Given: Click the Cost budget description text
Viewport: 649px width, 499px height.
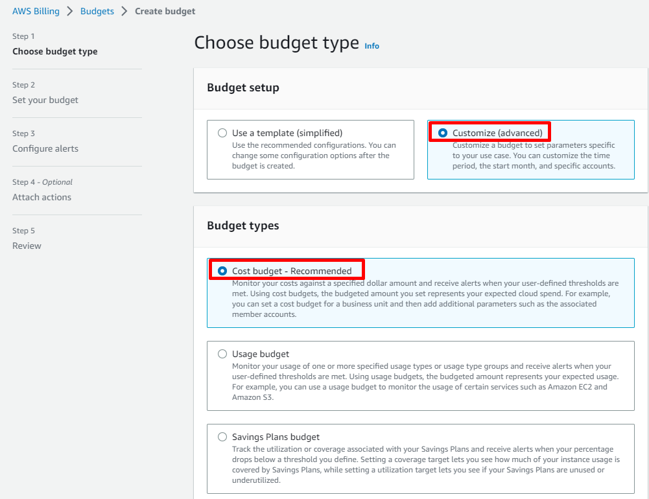Looking at the screenshot, I should tap(421, 299).
